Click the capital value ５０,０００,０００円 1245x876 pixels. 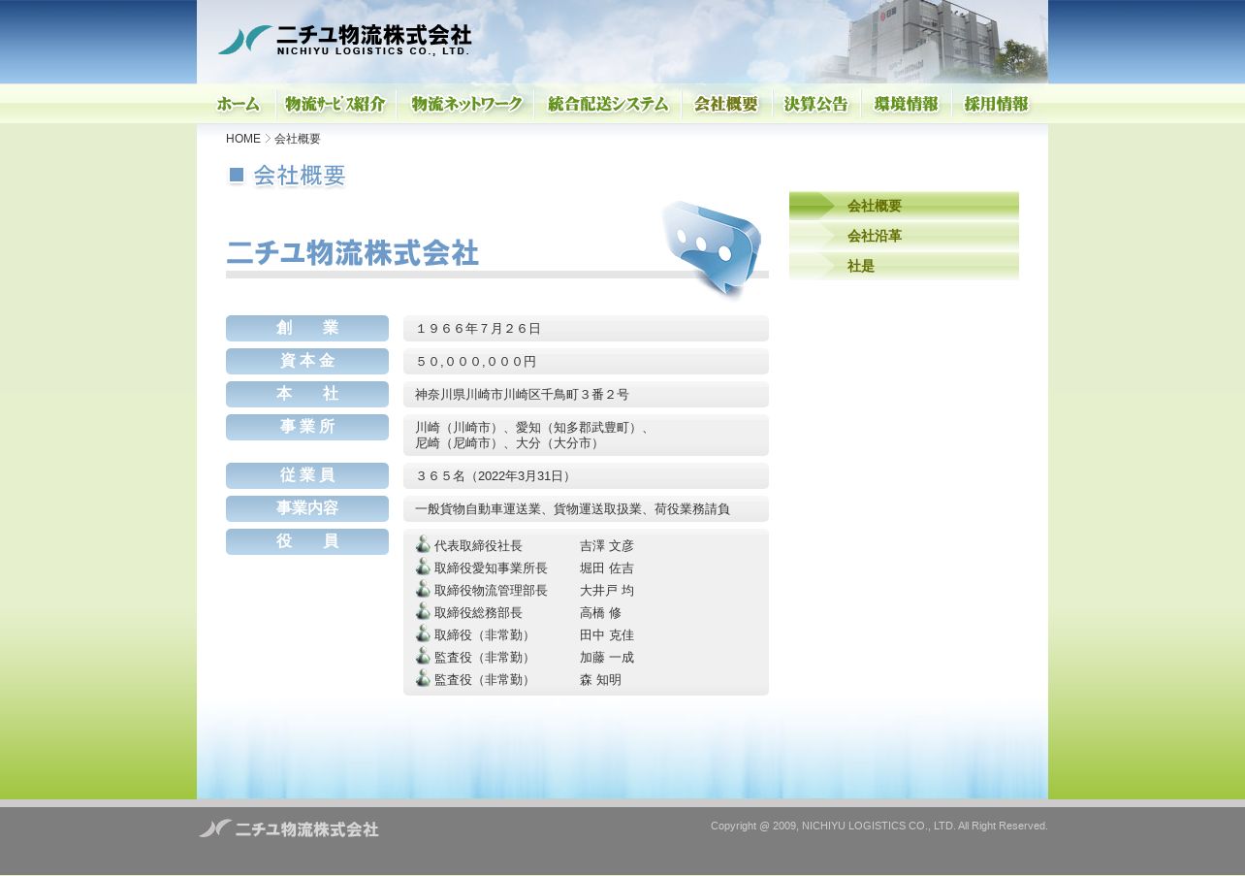point(476,362)
